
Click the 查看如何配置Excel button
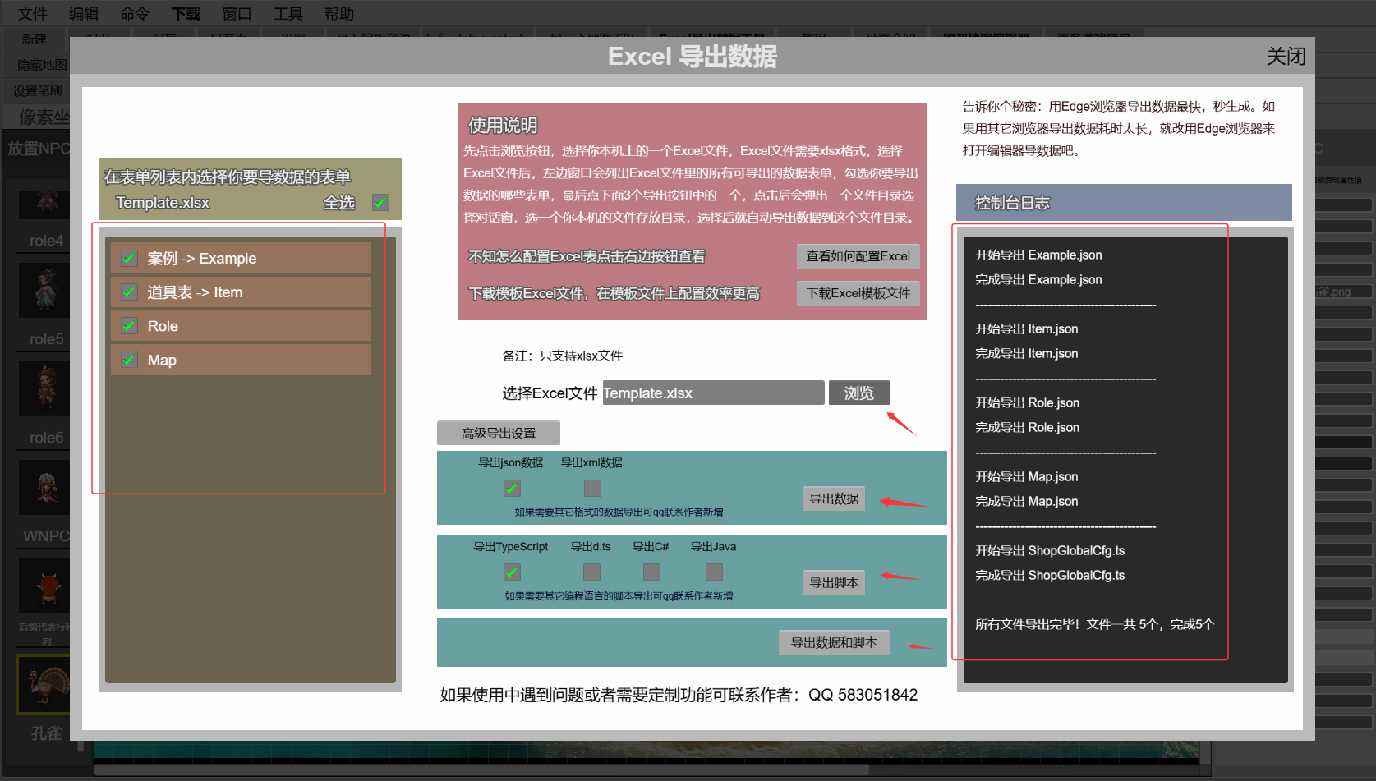click(x=858, y=256)
